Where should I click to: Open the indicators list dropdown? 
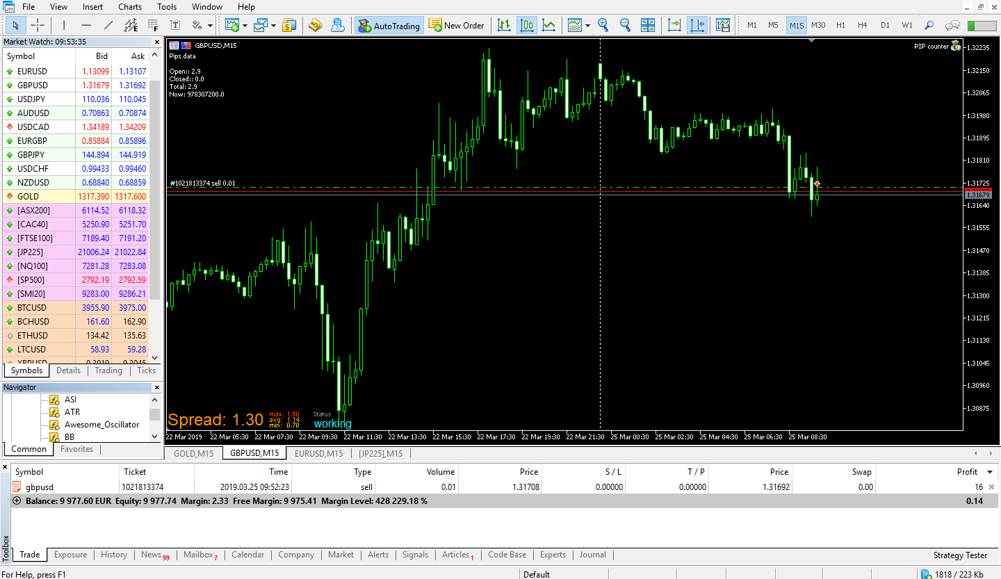point(587,26)
